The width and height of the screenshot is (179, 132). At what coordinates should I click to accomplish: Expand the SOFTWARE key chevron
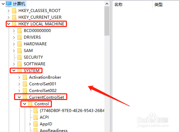[14, 64]
